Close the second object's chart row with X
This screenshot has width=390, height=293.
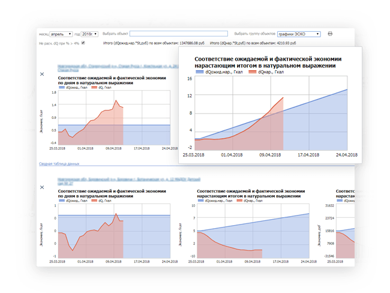(42, 187)
